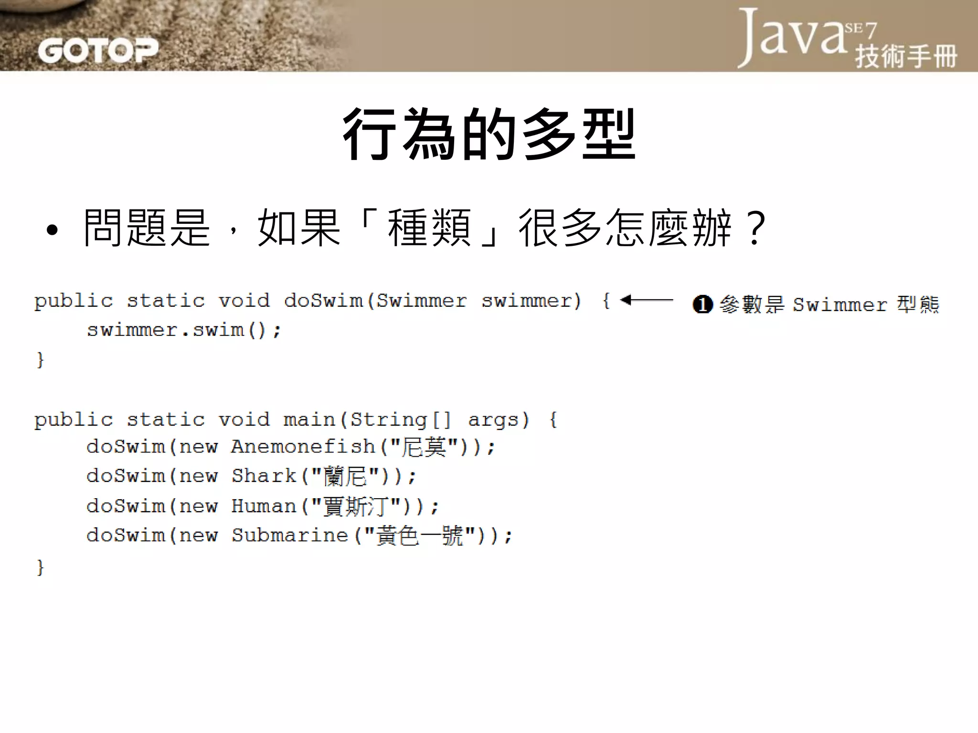Click the new Human("賈斯汀") line

263,506
